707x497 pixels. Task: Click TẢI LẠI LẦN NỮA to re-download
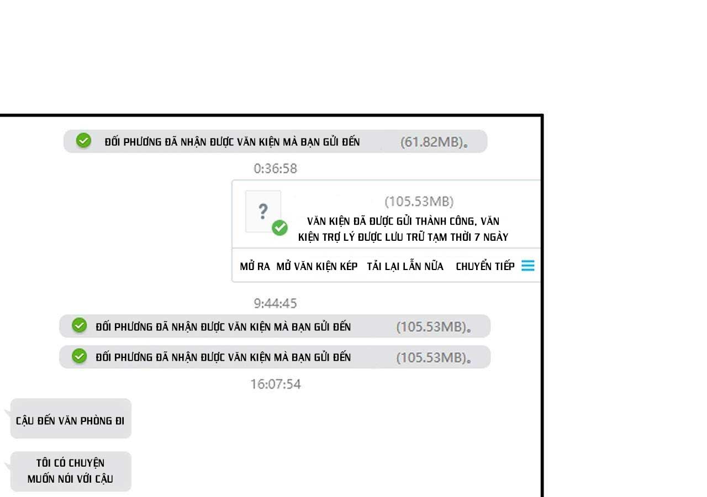tap(405, 266)
